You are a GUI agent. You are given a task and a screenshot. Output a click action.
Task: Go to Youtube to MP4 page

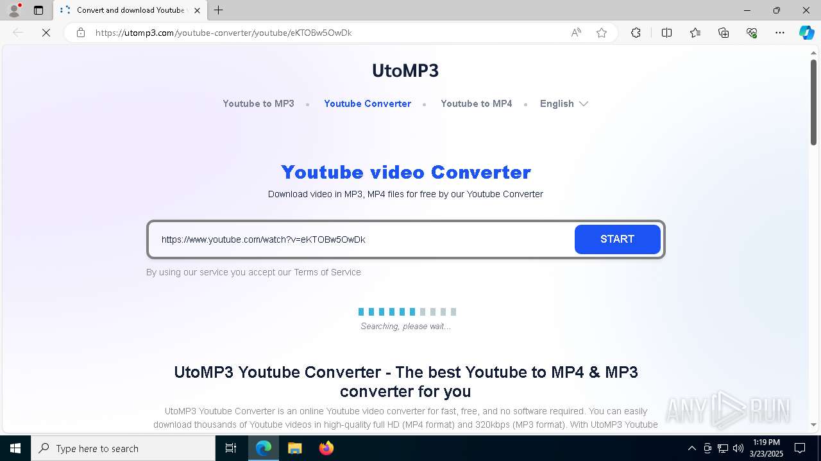tap(477, 104)
